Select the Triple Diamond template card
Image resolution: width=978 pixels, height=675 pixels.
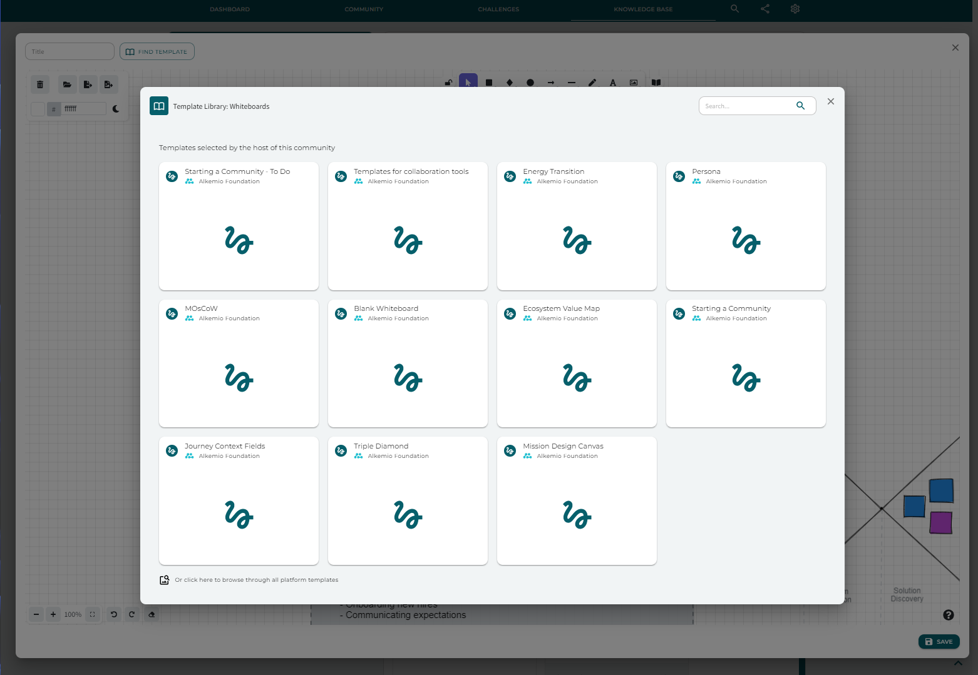pos(408,500)
